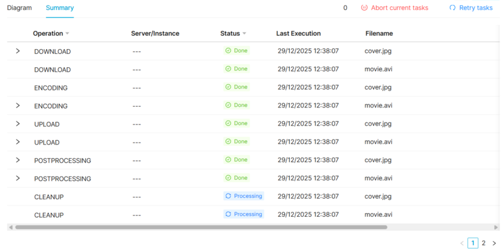
Task: Click Processing spinner icon for CLEANUP cover.jpg
Action: click(229, 196)
